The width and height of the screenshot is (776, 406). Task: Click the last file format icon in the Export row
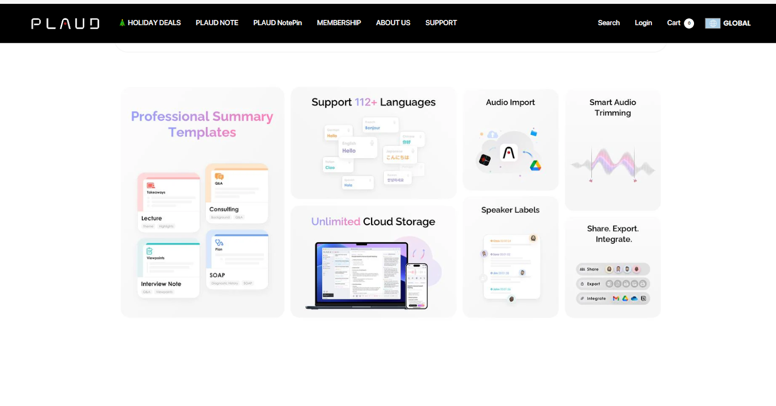click(x=643, y=284)
